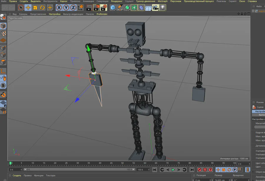
Task: Open the Создать main menu
Action: point(24,1)
